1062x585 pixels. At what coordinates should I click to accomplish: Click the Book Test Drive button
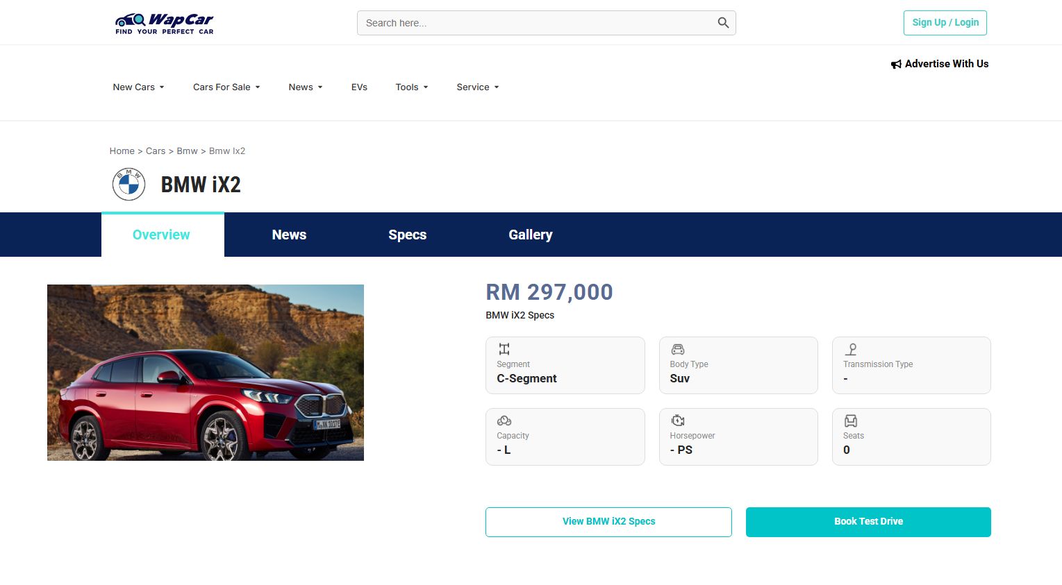coord(868,522)
